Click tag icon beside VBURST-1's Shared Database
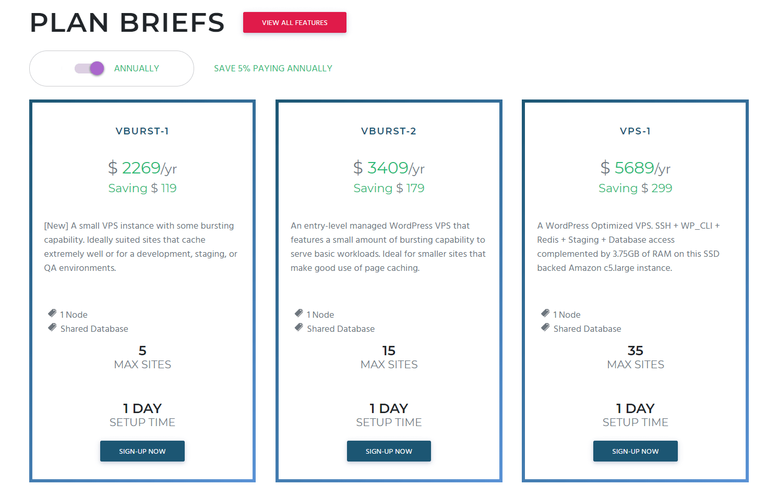This screenshot has height=486, width=778. (x=52, y=327)
